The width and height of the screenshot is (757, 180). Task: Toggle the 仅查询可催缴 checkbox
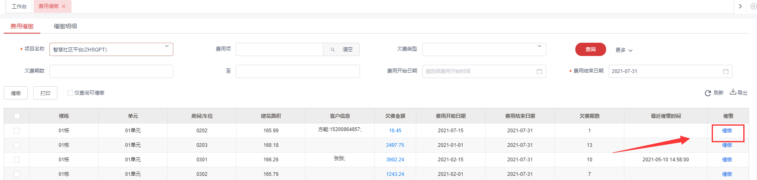click(70, 93)
